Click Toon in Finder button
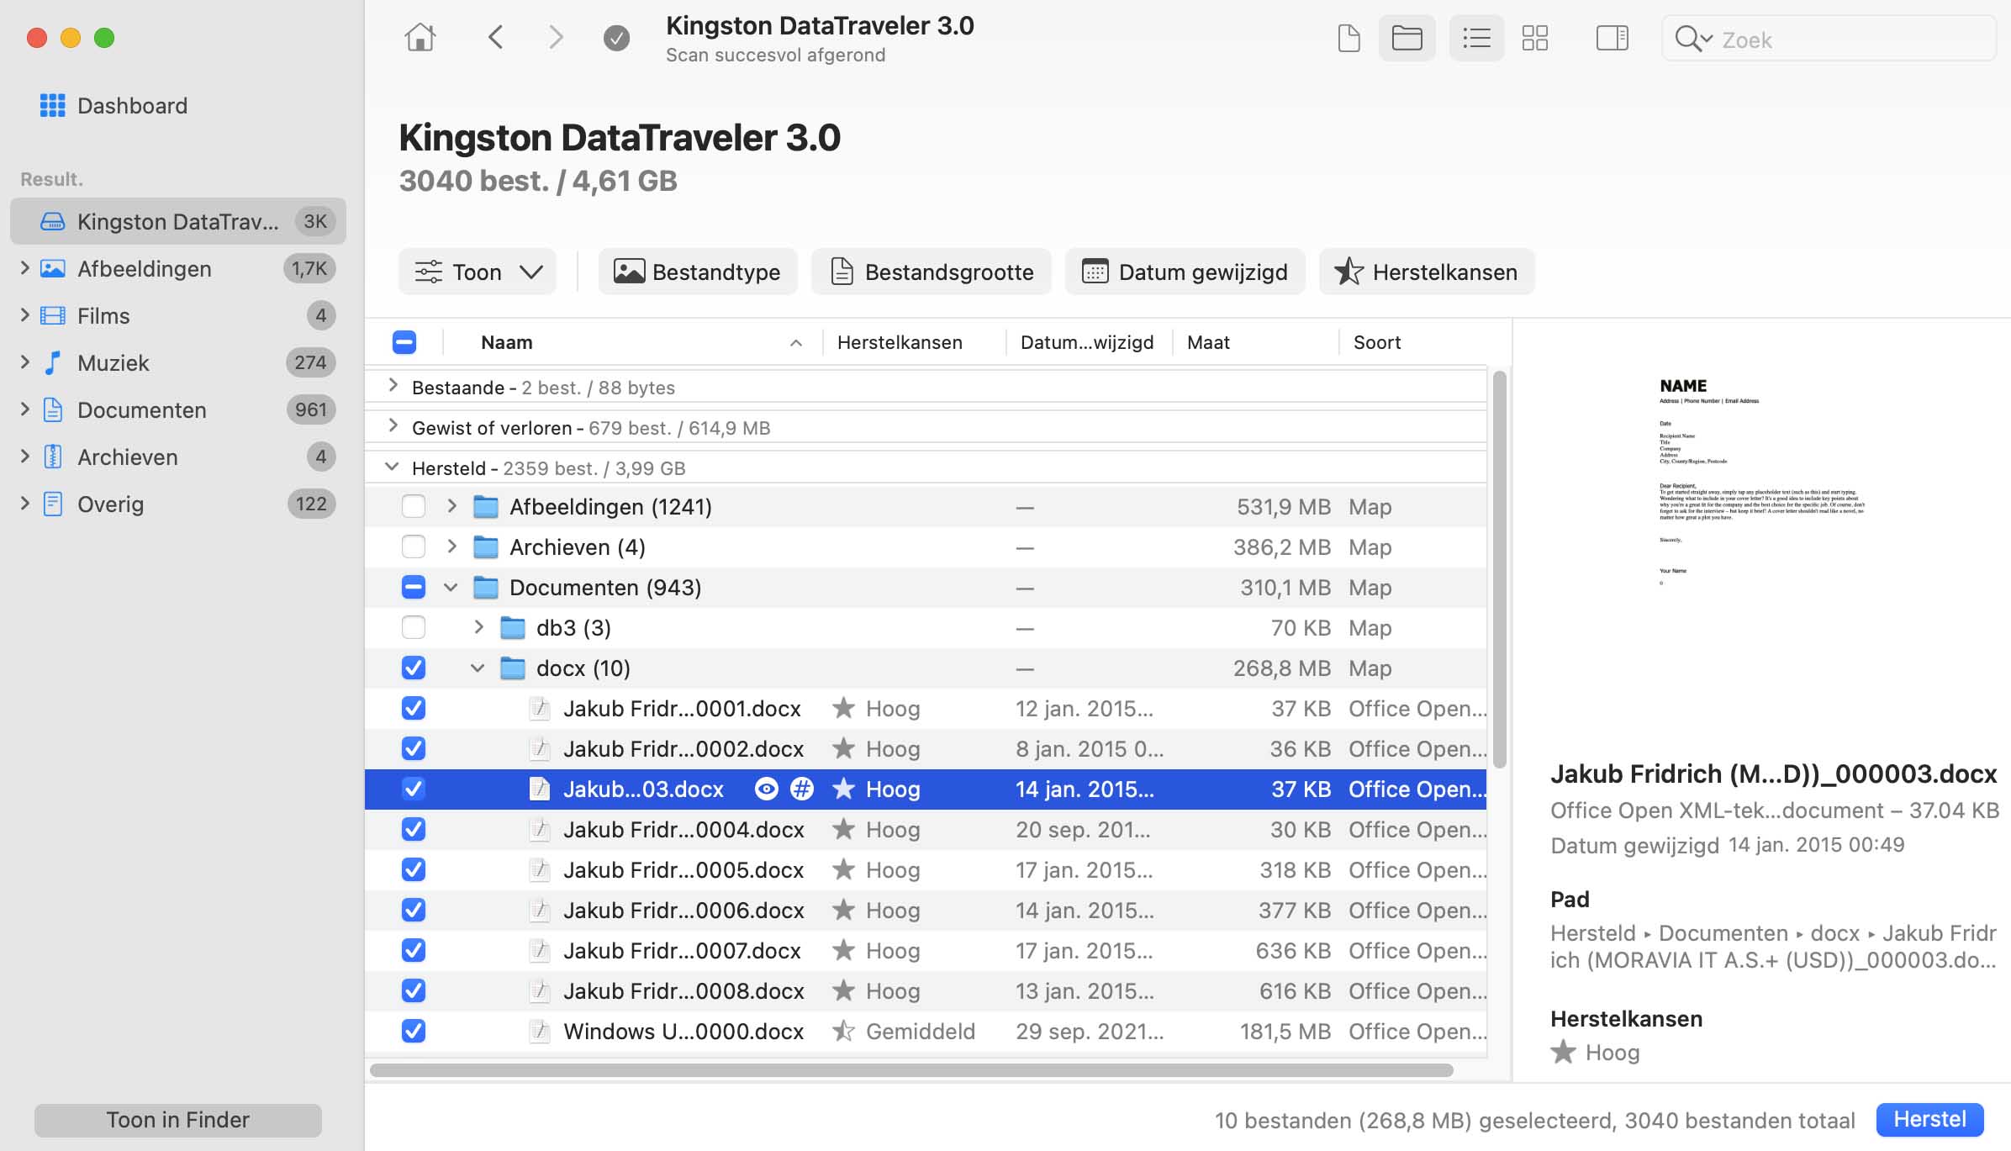 pyautogui.click(x=178, y=1120)
